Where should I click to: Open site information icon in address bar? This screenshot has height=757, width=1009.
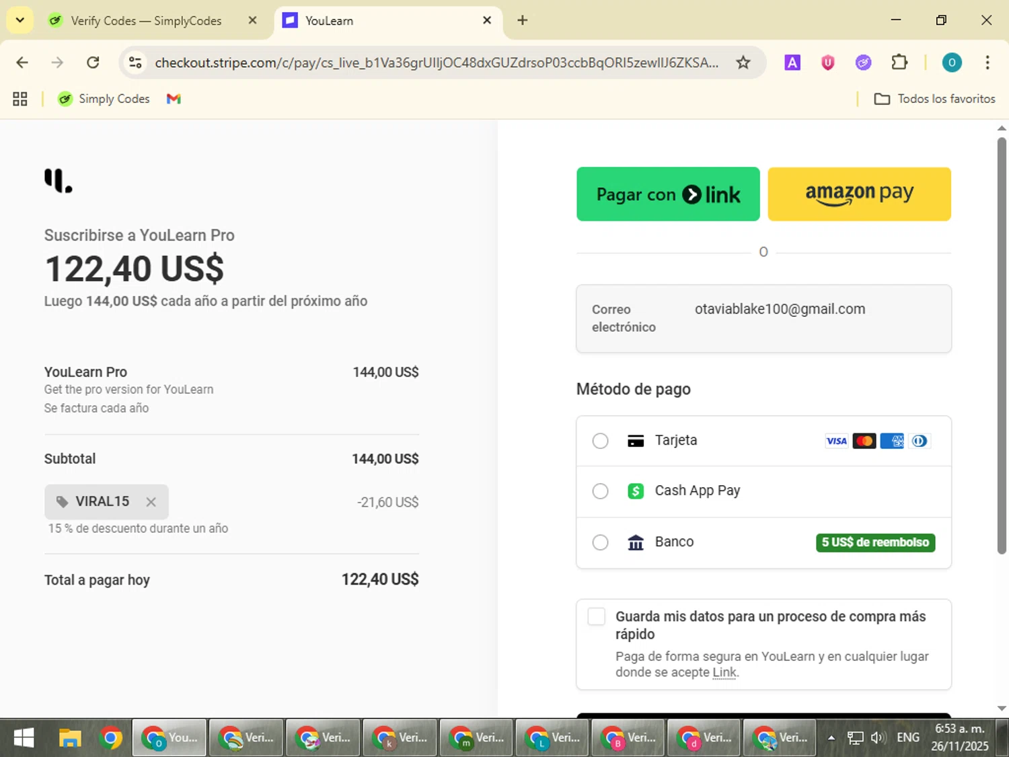click(135, 63)
